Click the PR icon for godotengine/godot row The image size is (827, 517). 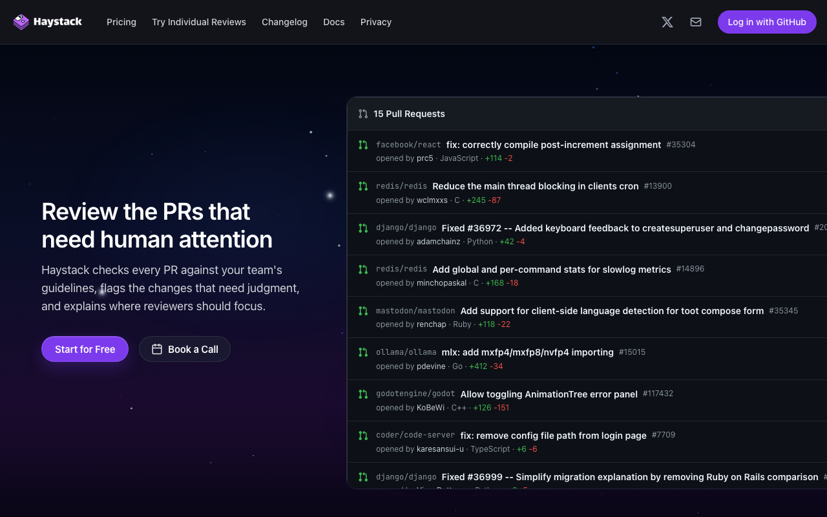tap(363, 394)
